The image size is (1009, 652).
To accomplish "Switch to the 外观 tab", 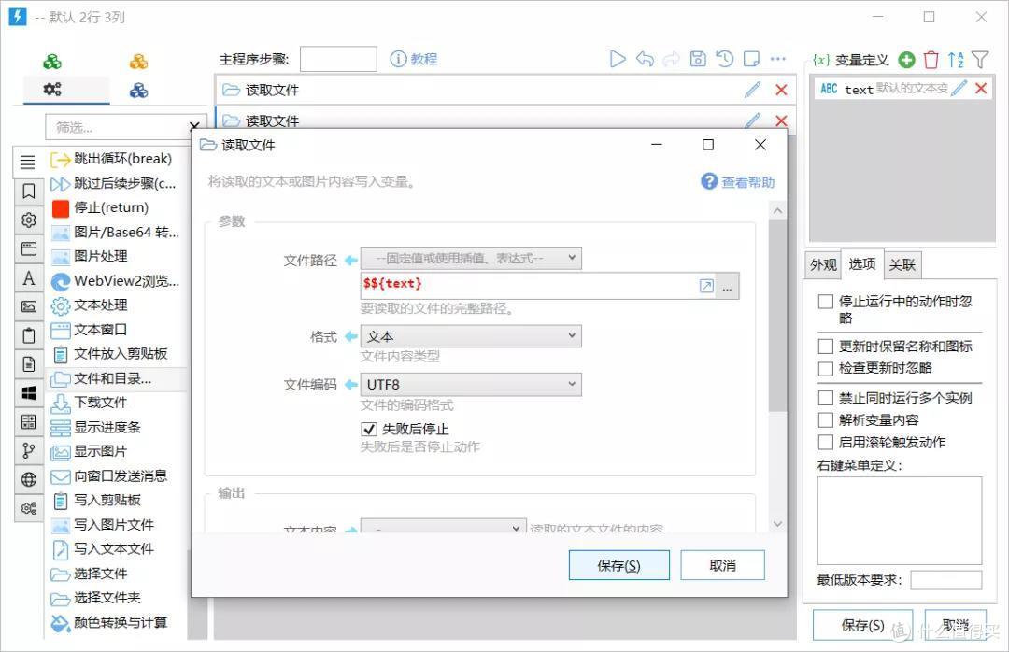I will click(x=823, y=264).
